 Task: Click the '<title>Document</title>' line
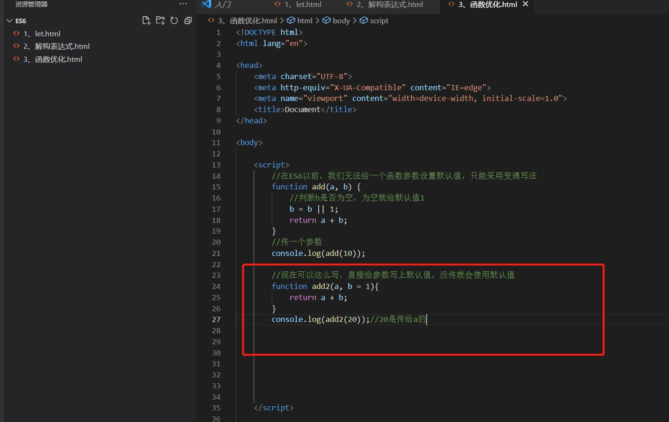305,109
